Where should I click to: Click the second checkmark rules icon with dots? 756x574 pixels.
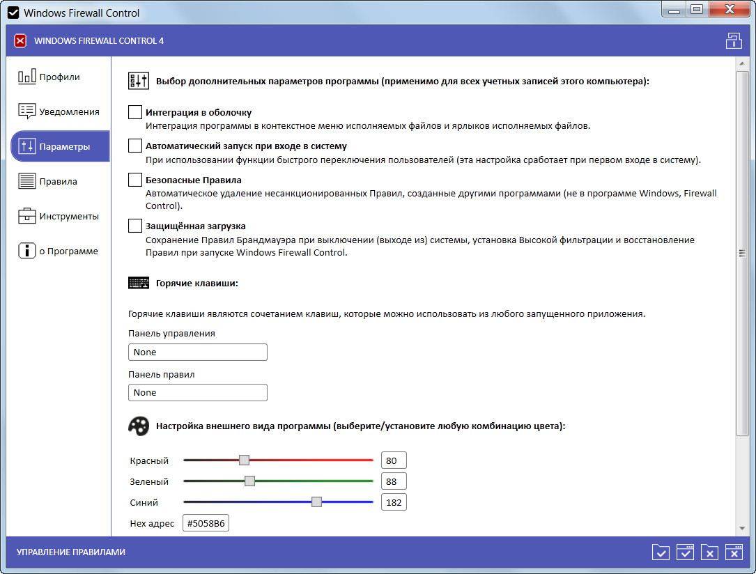click(685, 552)
